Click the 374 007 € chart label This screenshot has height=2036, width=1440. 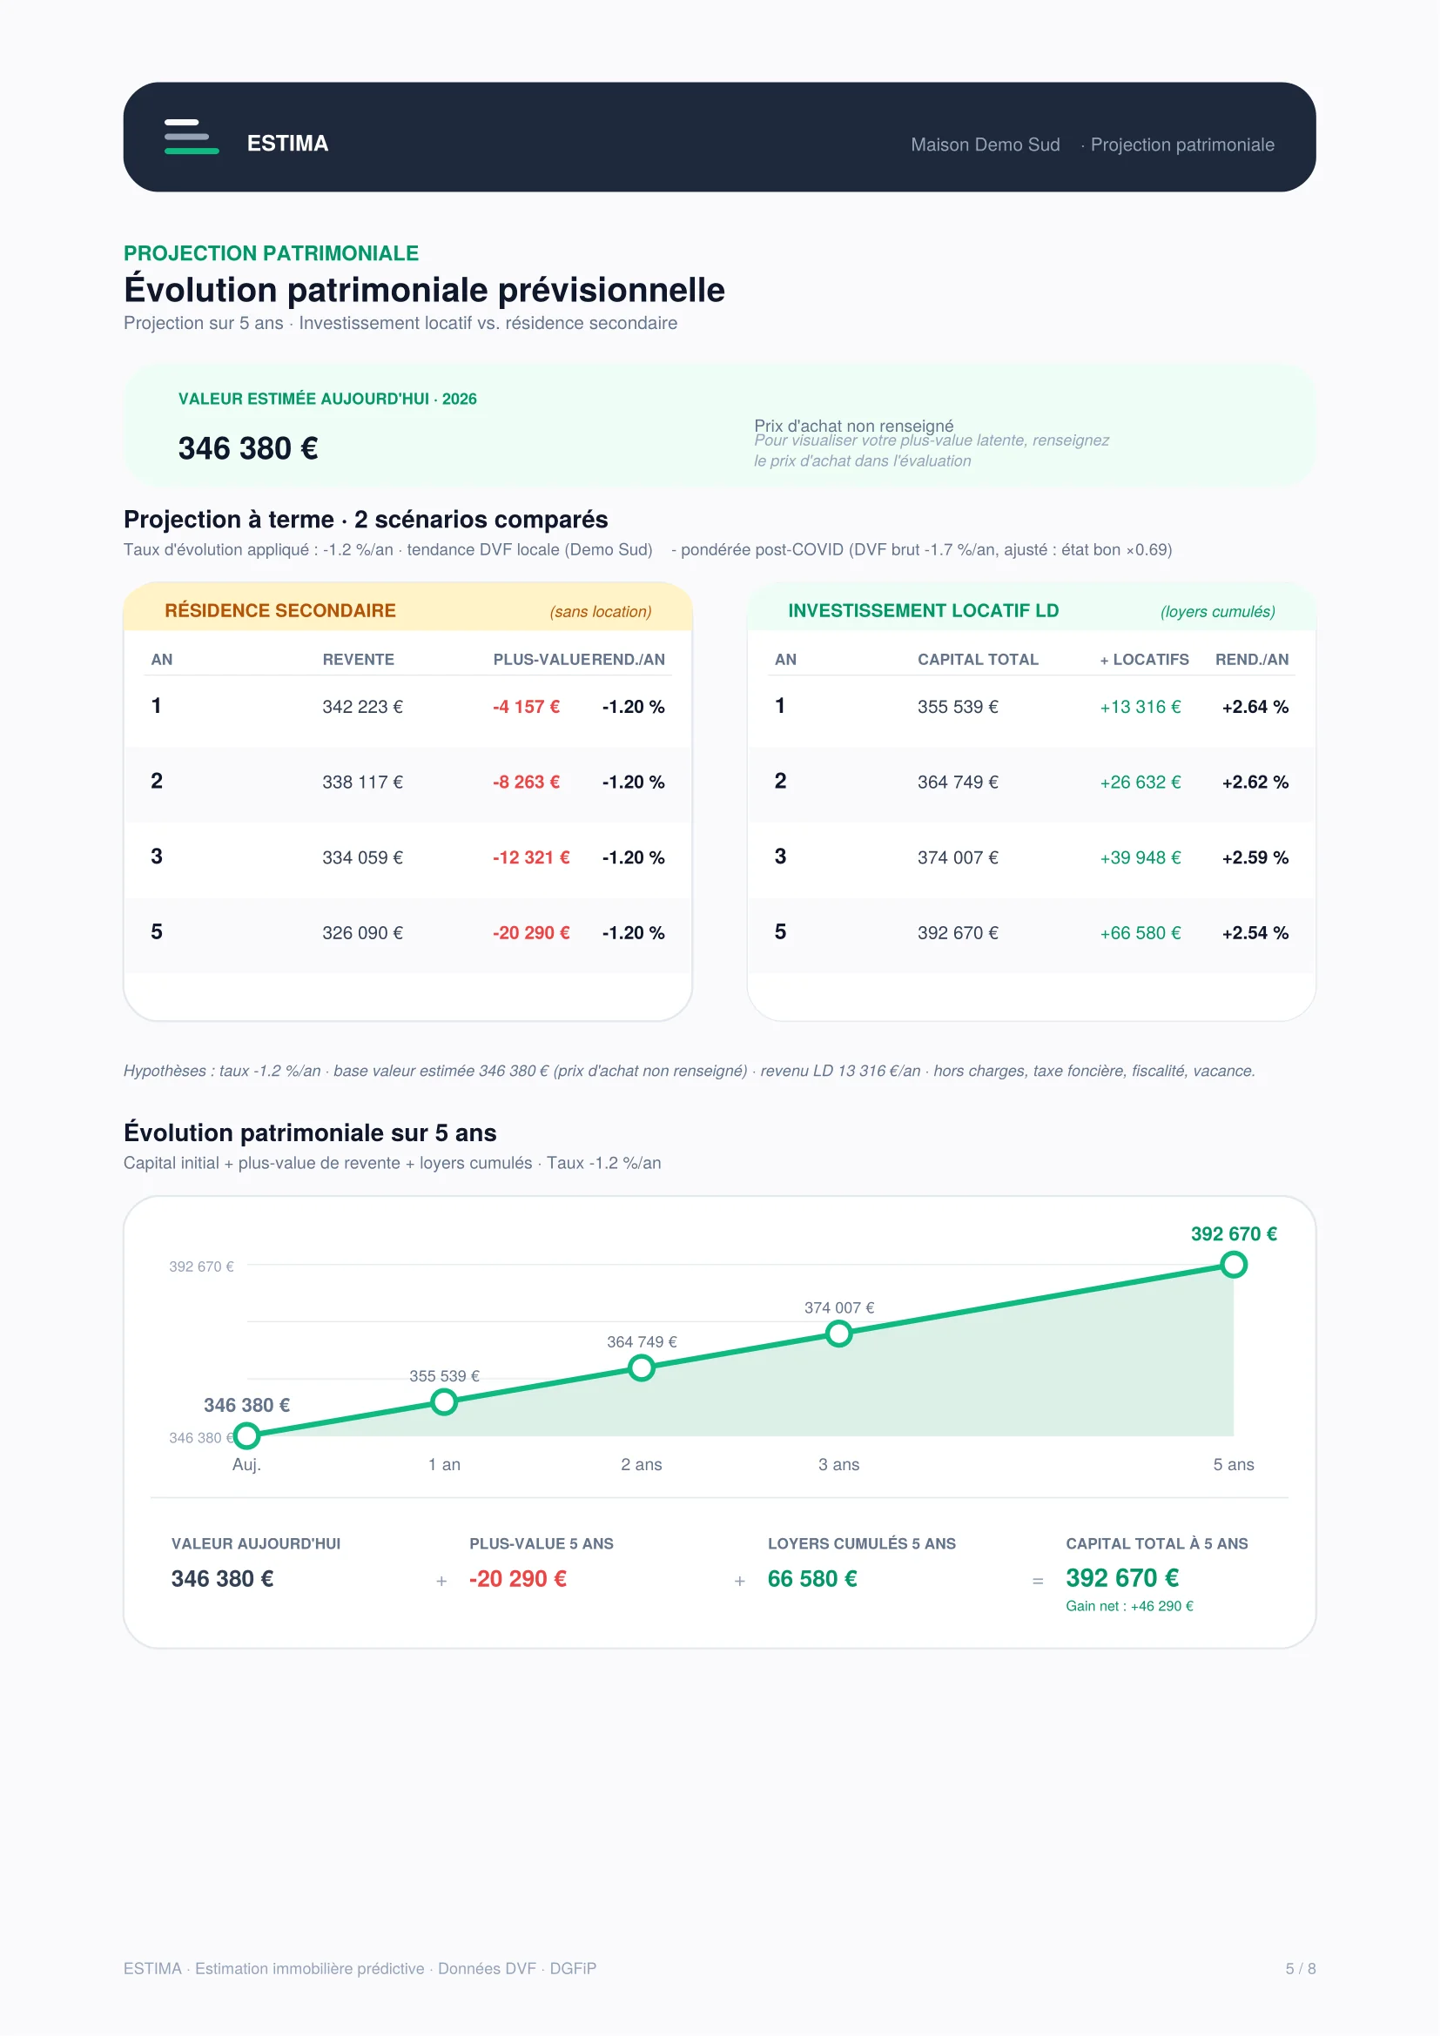(838, 1307)
